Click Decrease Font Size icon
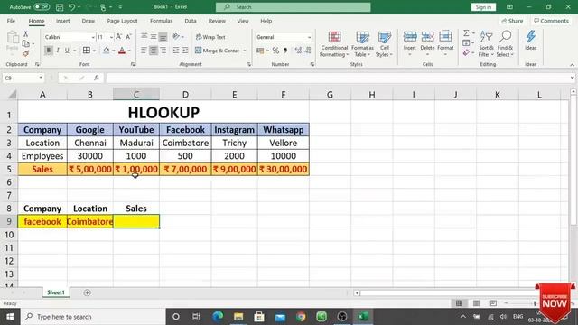 [128, 37]
